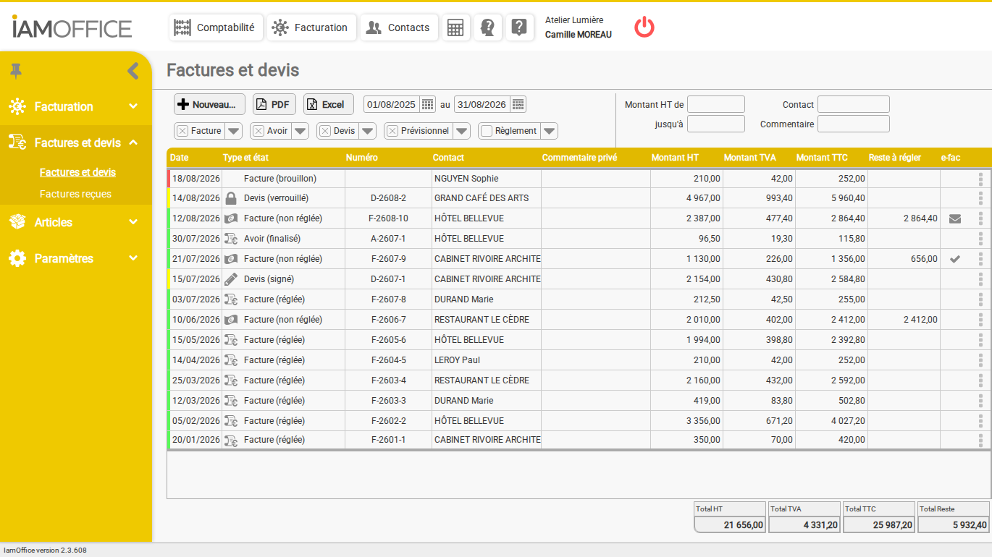992x557 pixels.
Task: Uncheck the Prévisionnel filter checkbox
Action: [392, 131]
